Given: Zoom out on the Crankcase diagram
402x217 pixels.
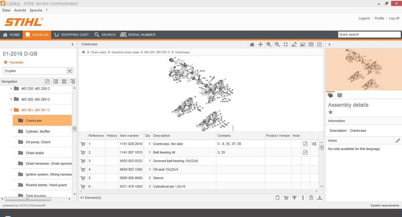Looking at the screenshot, I should (277, 44).
